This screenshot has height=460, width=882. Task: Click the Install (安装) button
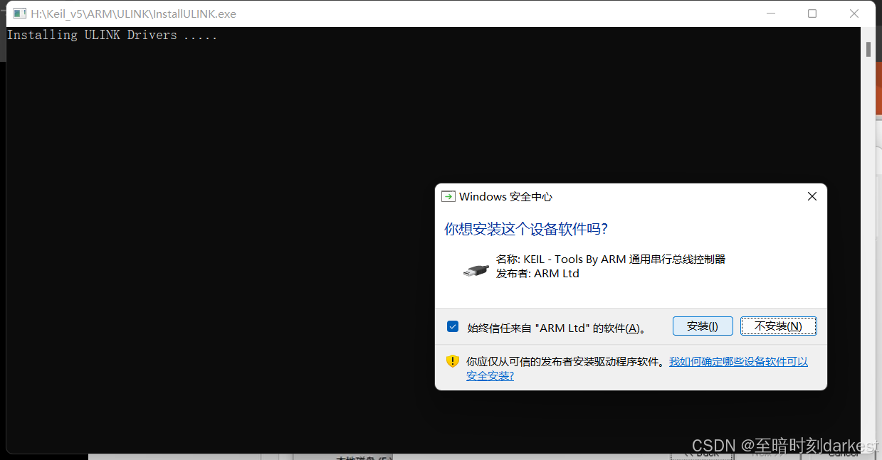(x=702, y=326)
